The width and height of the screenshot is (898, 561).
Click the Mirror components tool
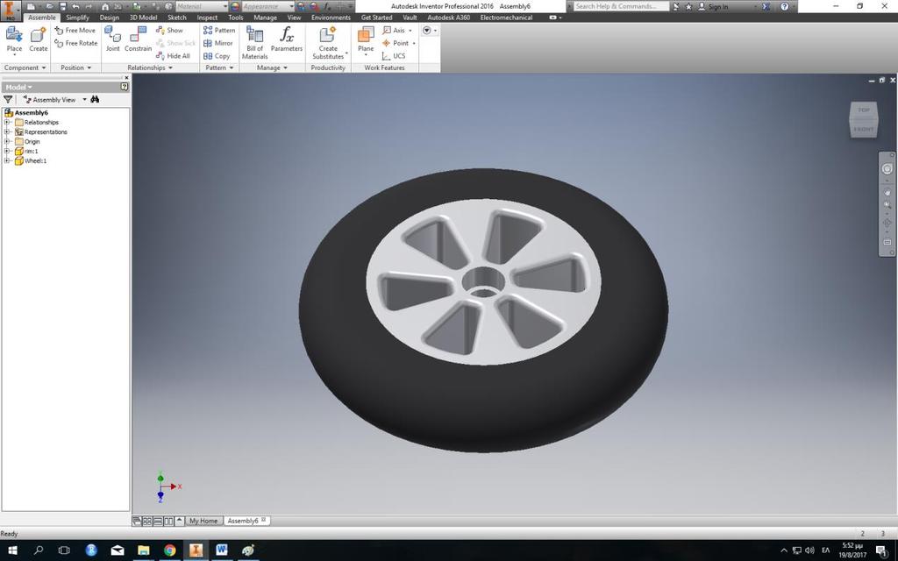pos(218,43)
